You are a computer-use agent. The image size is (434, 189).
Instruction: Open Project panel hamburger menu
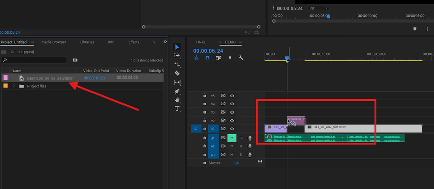[x=32, y=42]
